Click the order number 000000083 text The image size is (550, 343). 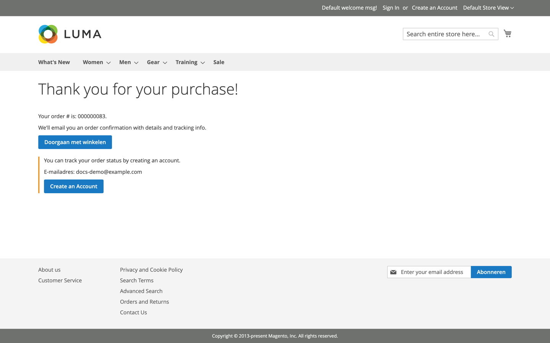point(92,116)
